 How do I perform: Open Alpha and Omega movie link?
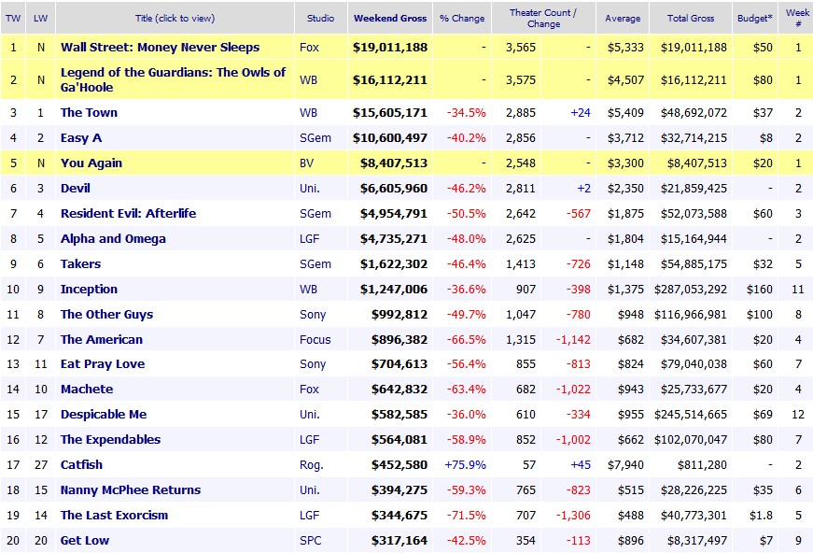point(113,238)
